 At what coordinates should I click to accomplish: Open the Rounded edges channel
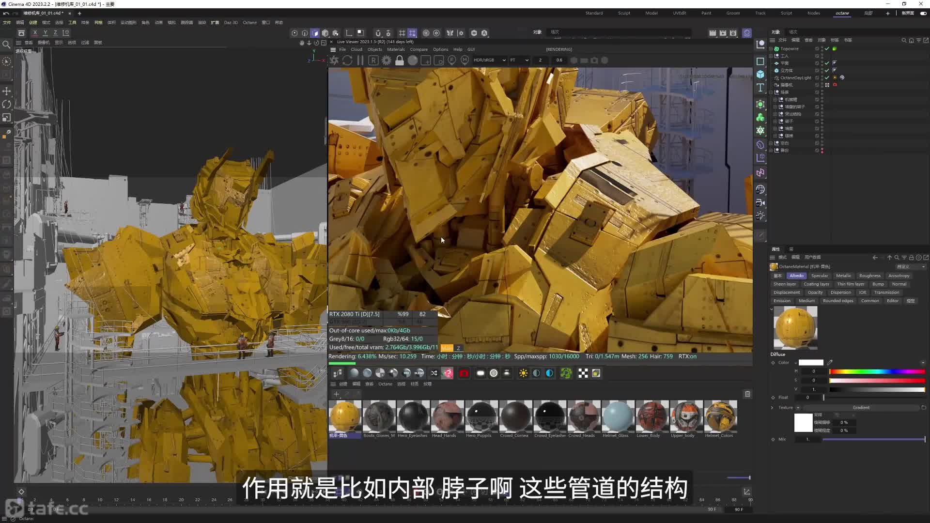[838, 301]
